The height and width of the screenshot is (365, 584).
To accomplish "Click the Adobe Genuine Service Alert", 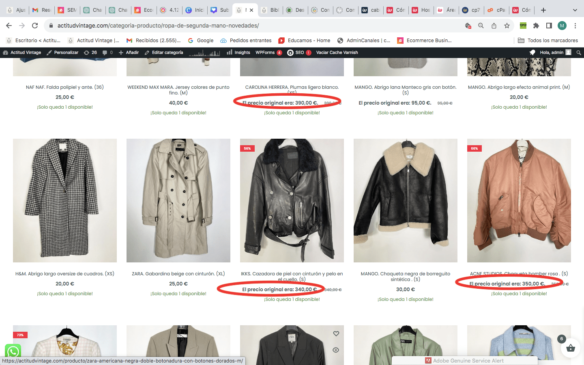I will pos(464,361).
